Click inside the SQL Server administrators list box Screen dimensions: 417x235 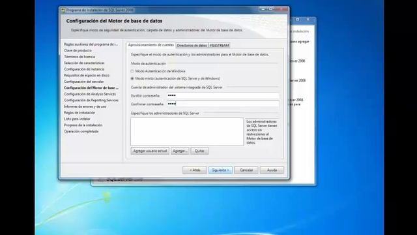pos(187,132)
